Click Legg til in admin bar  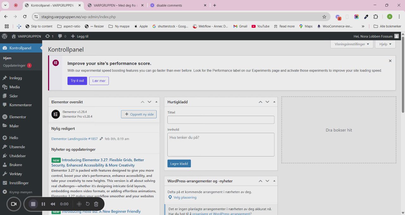[x=79, y=36]
